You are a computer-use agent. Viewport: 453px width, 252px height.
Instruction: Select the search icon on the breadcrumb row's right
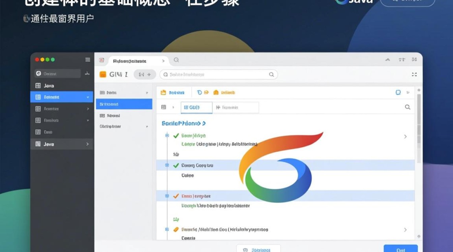coord(407,107)
